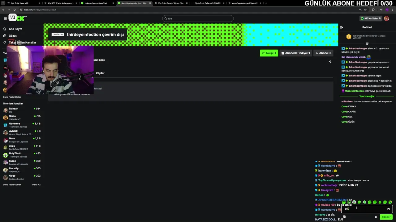The image size is (396, 222).
Task: Click nills_su username in overlay chat
Action: point(329,175)
